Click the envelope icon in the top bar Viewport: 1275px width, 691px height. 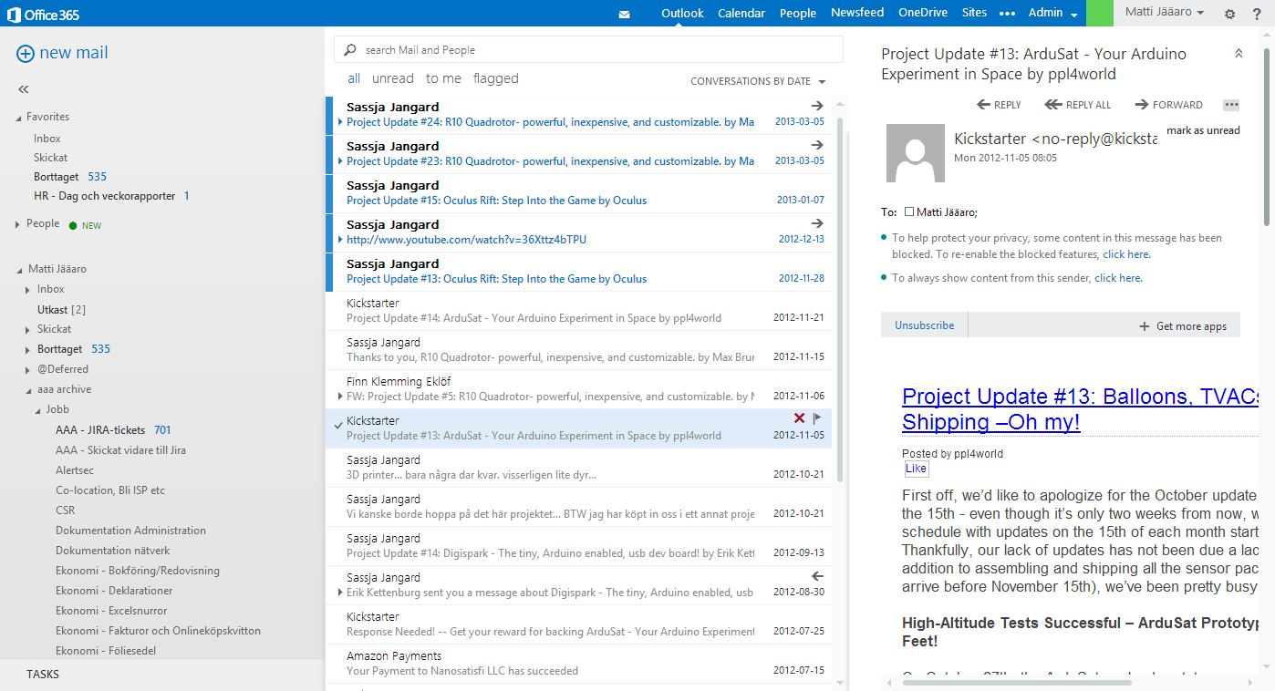(624, 14)
